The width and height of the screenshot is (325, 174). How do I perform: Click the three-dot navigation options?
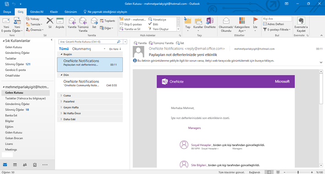pyautogui.click(x=45, y=165)
